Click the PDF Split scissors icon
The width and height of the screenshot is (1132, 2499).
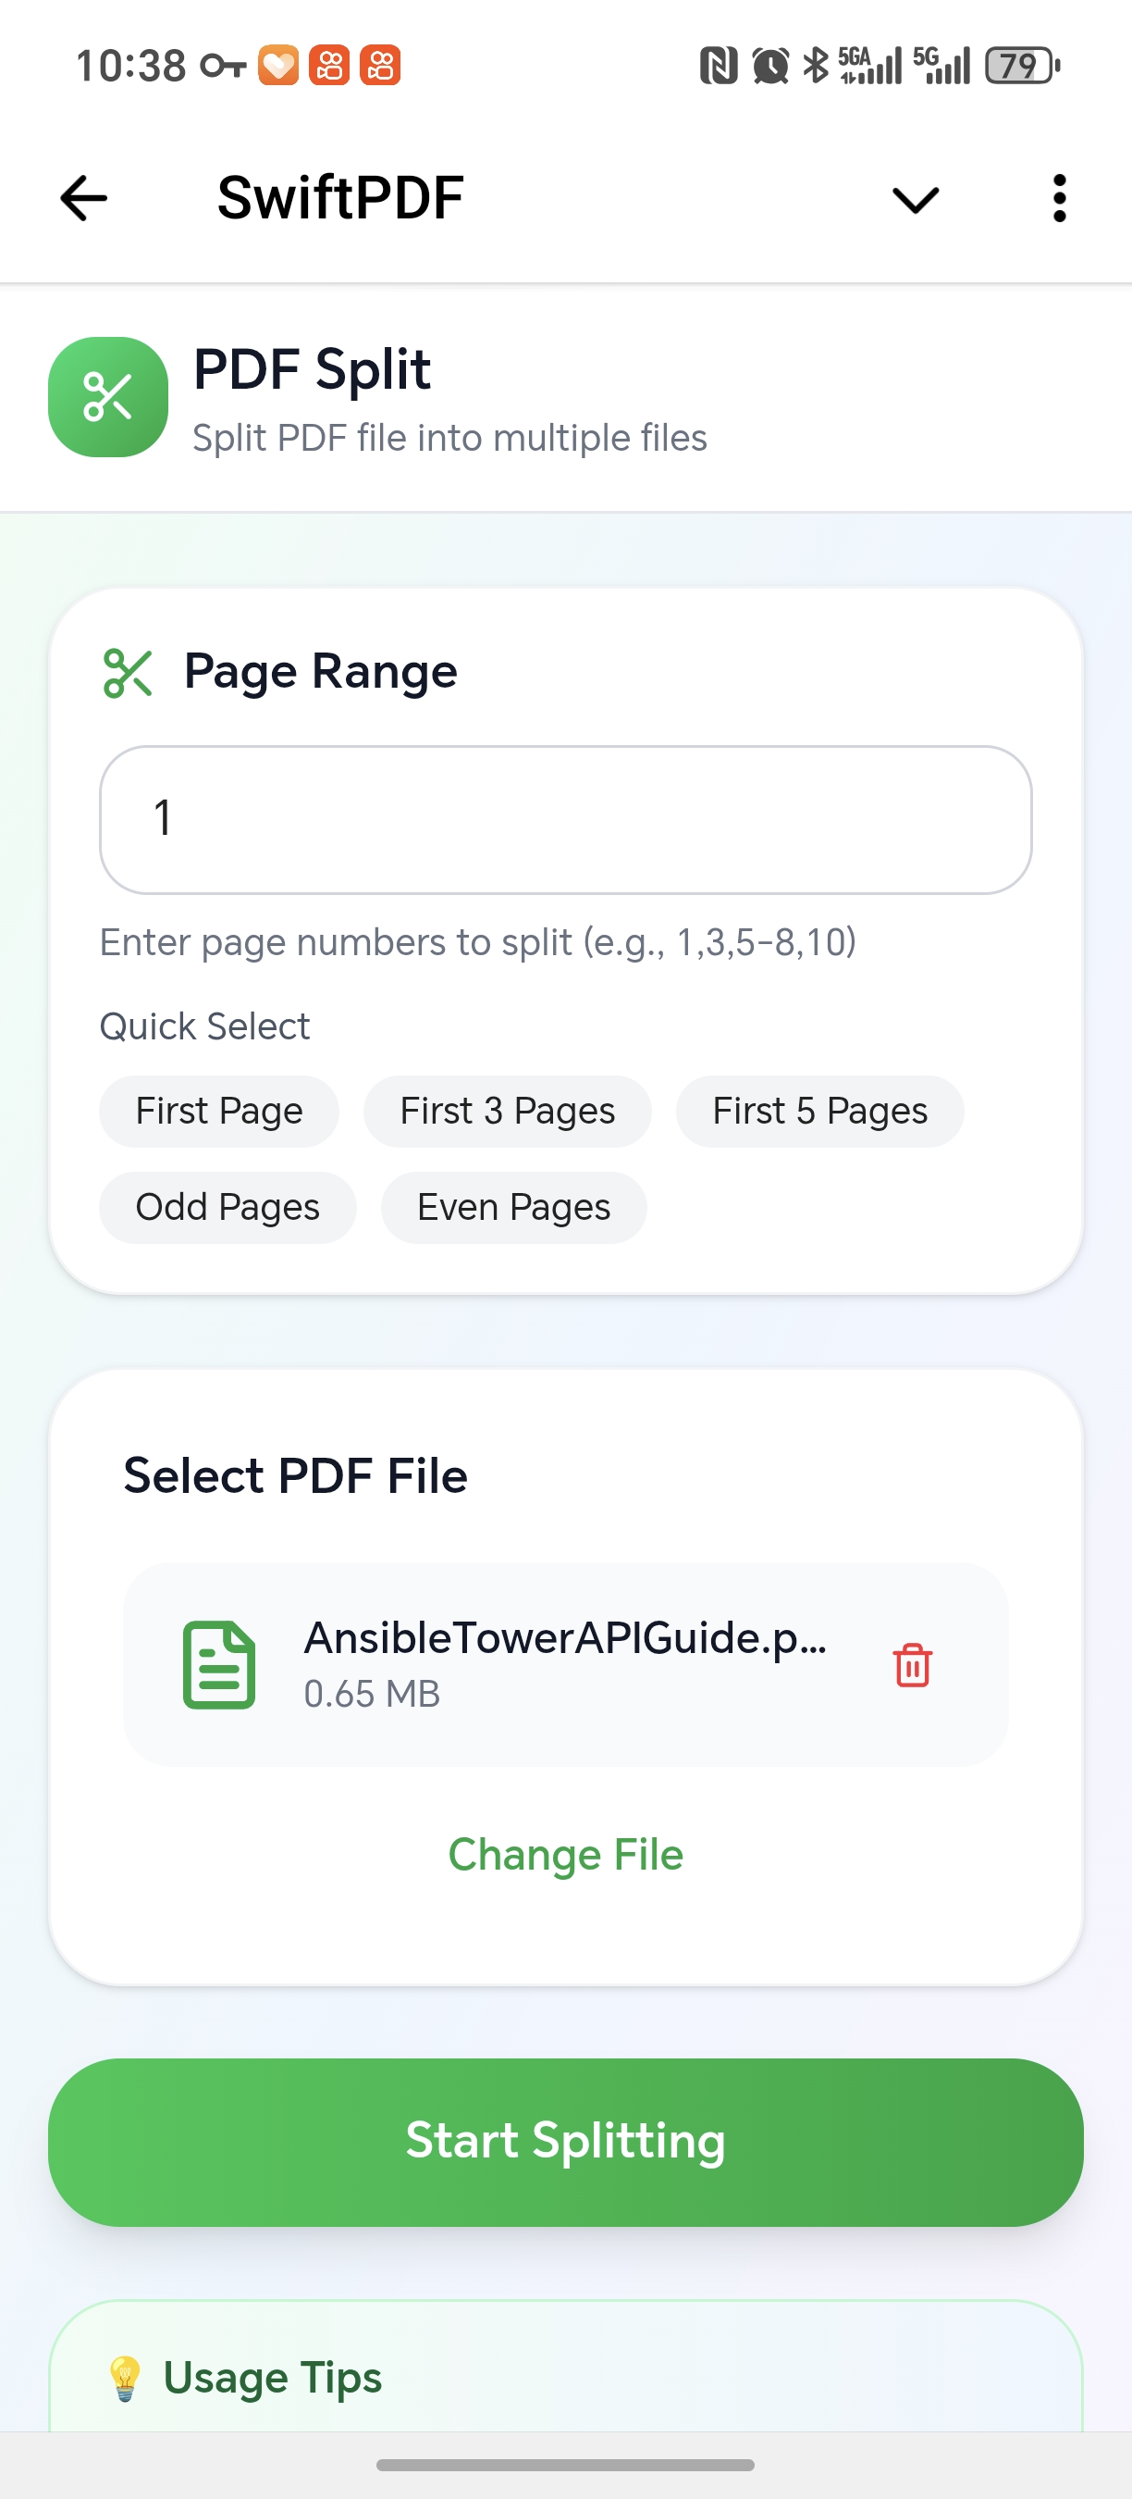coord(107,396)
